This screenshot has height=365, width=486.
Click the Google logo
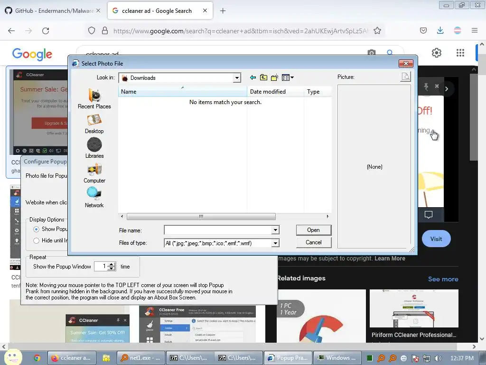[32, 54]
